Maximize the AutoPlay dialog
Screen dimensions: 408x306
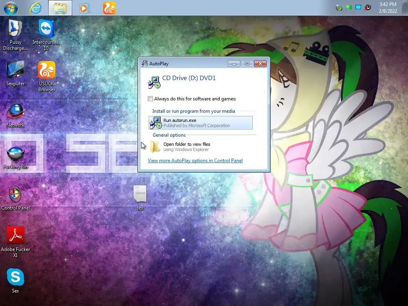tap(247, 63)
